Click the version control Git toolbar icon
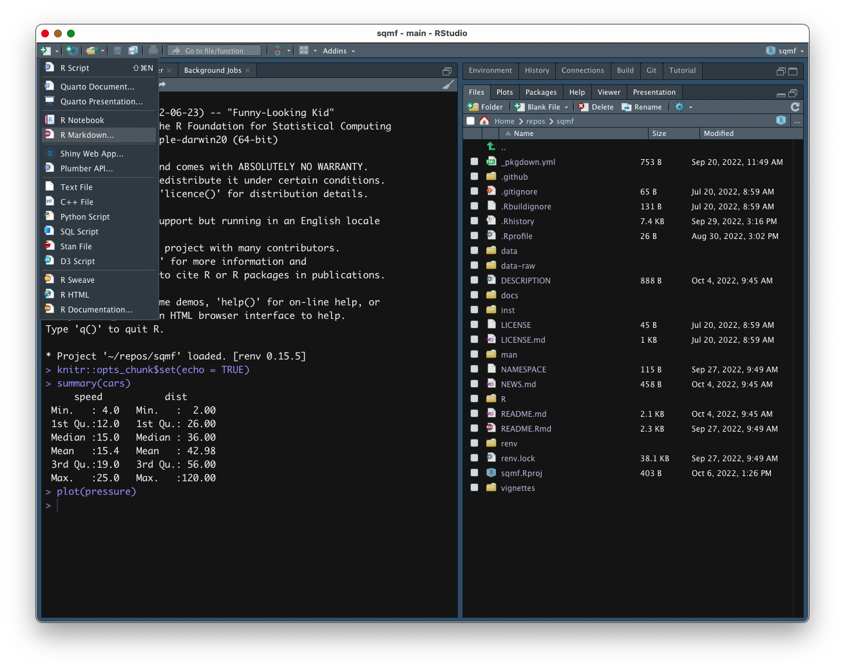Image resolution: width=845 pixels, height=670 pixels. 278,51
